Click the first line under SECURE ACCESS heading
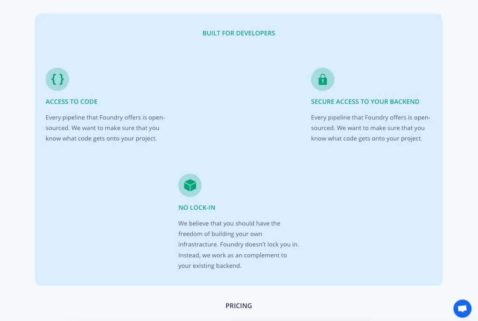The height and width of the screenshot is (321, 478). coord(370,118)
